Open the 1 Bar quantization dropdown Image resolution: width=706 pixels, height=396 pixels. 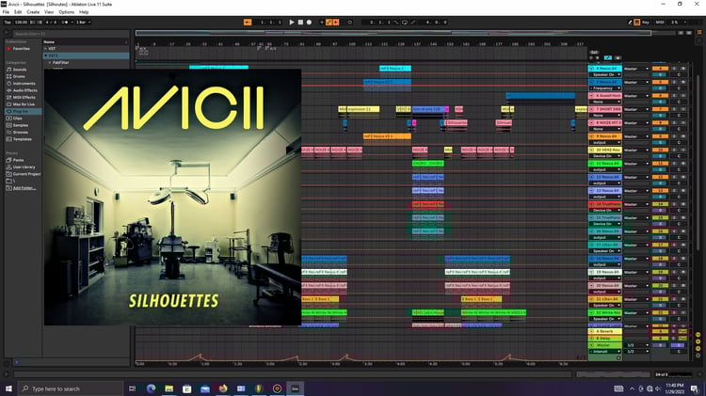[83, 22]
